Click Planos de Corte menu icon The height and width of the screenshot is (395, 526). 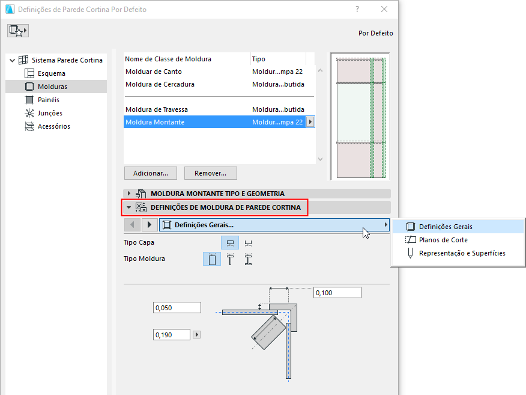(410, 240)
